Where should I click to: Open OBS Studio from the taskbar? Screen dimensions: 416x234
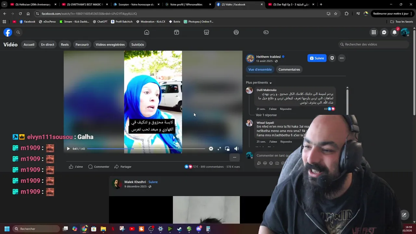[x=151, y=229]
